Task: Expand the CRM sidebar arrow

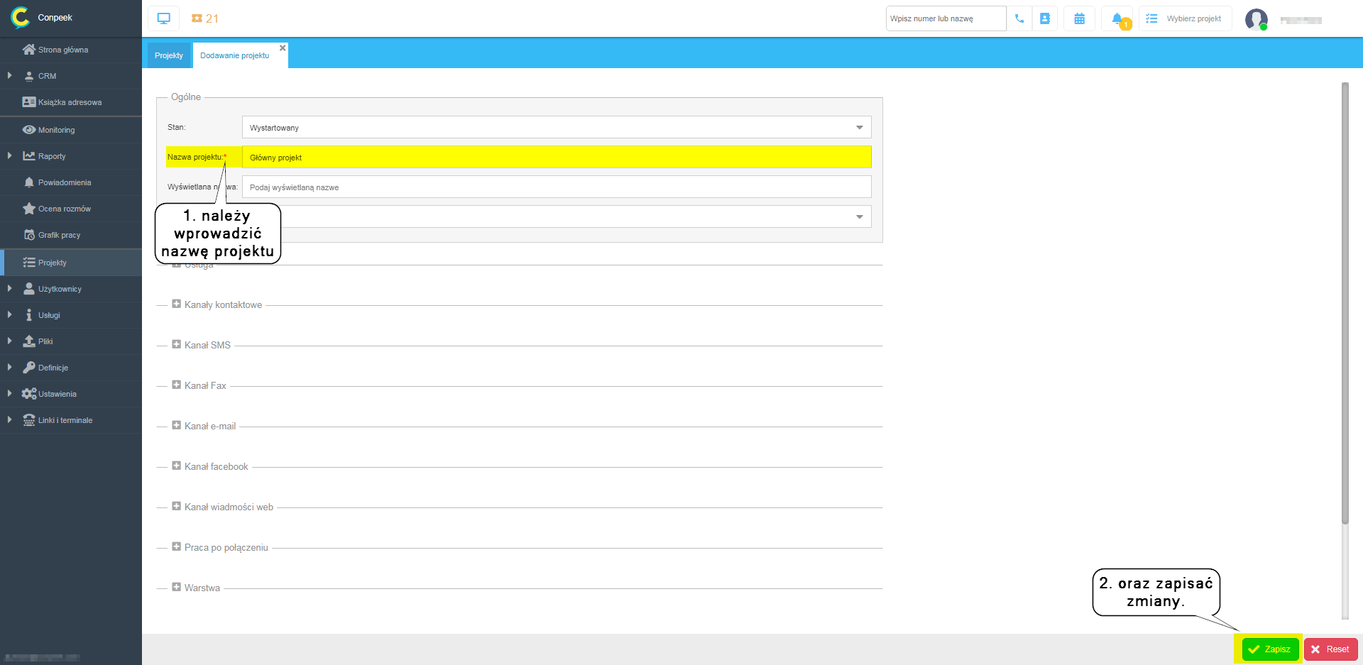Action: (x=9, y=75)
